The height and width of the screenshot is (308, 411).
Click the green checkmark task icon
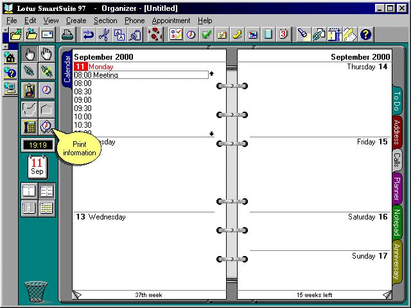207,35
